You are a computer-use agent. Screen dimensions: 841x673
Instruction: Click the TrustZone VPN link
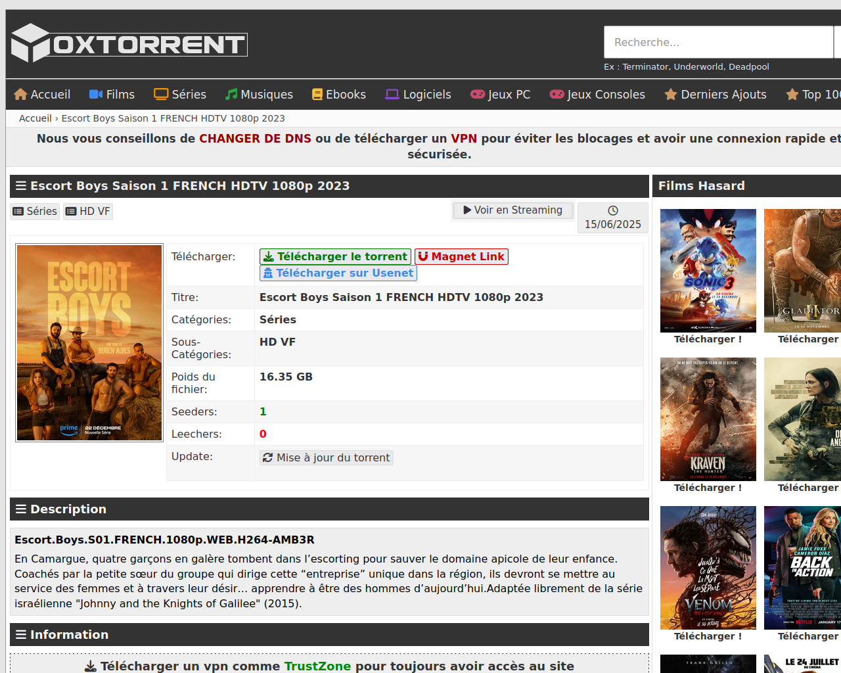317,666
